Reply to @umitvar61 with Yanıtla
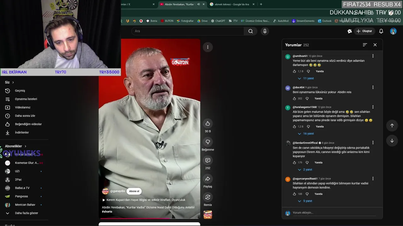 (320, 71)
